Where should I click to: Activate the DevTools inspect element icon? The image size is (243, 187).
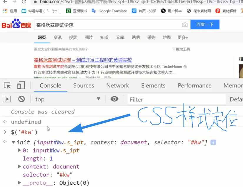[x=7, y=85]
